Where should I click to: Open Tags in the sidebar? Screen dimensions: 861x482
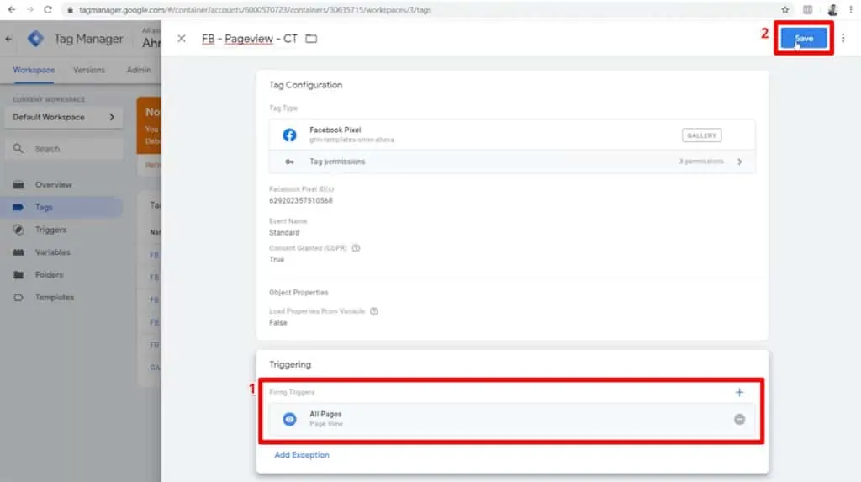[x=44, y=207]
